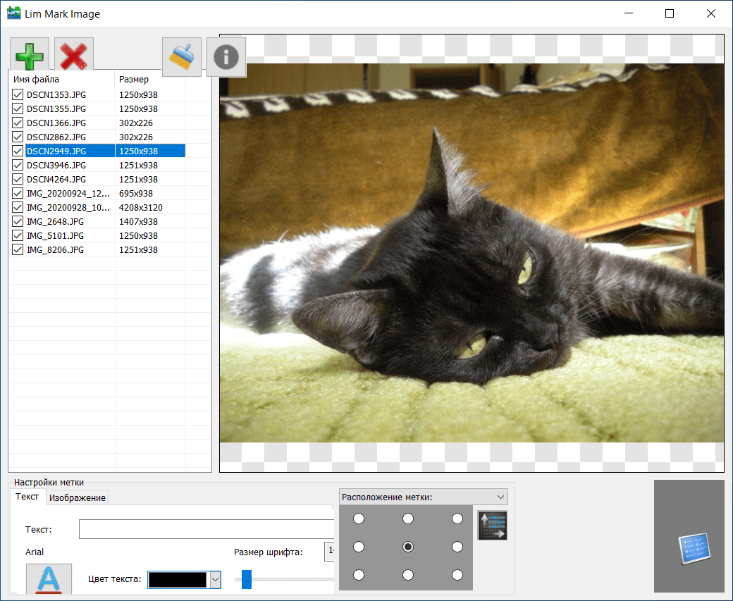This screenshot has height=601, width=733.
Task: Uncheck the DSCN1353.JPG checkbox
Action: (x=18, y=94)
